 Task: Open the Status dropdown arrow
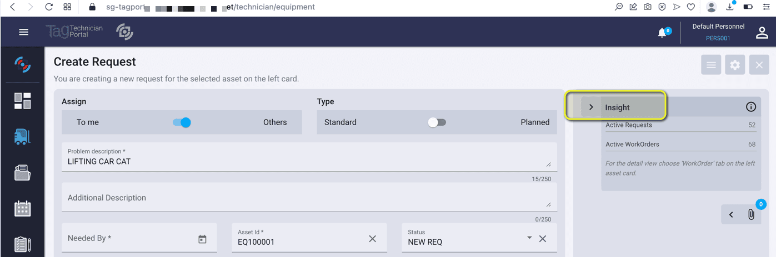click(x=529, y=238)
